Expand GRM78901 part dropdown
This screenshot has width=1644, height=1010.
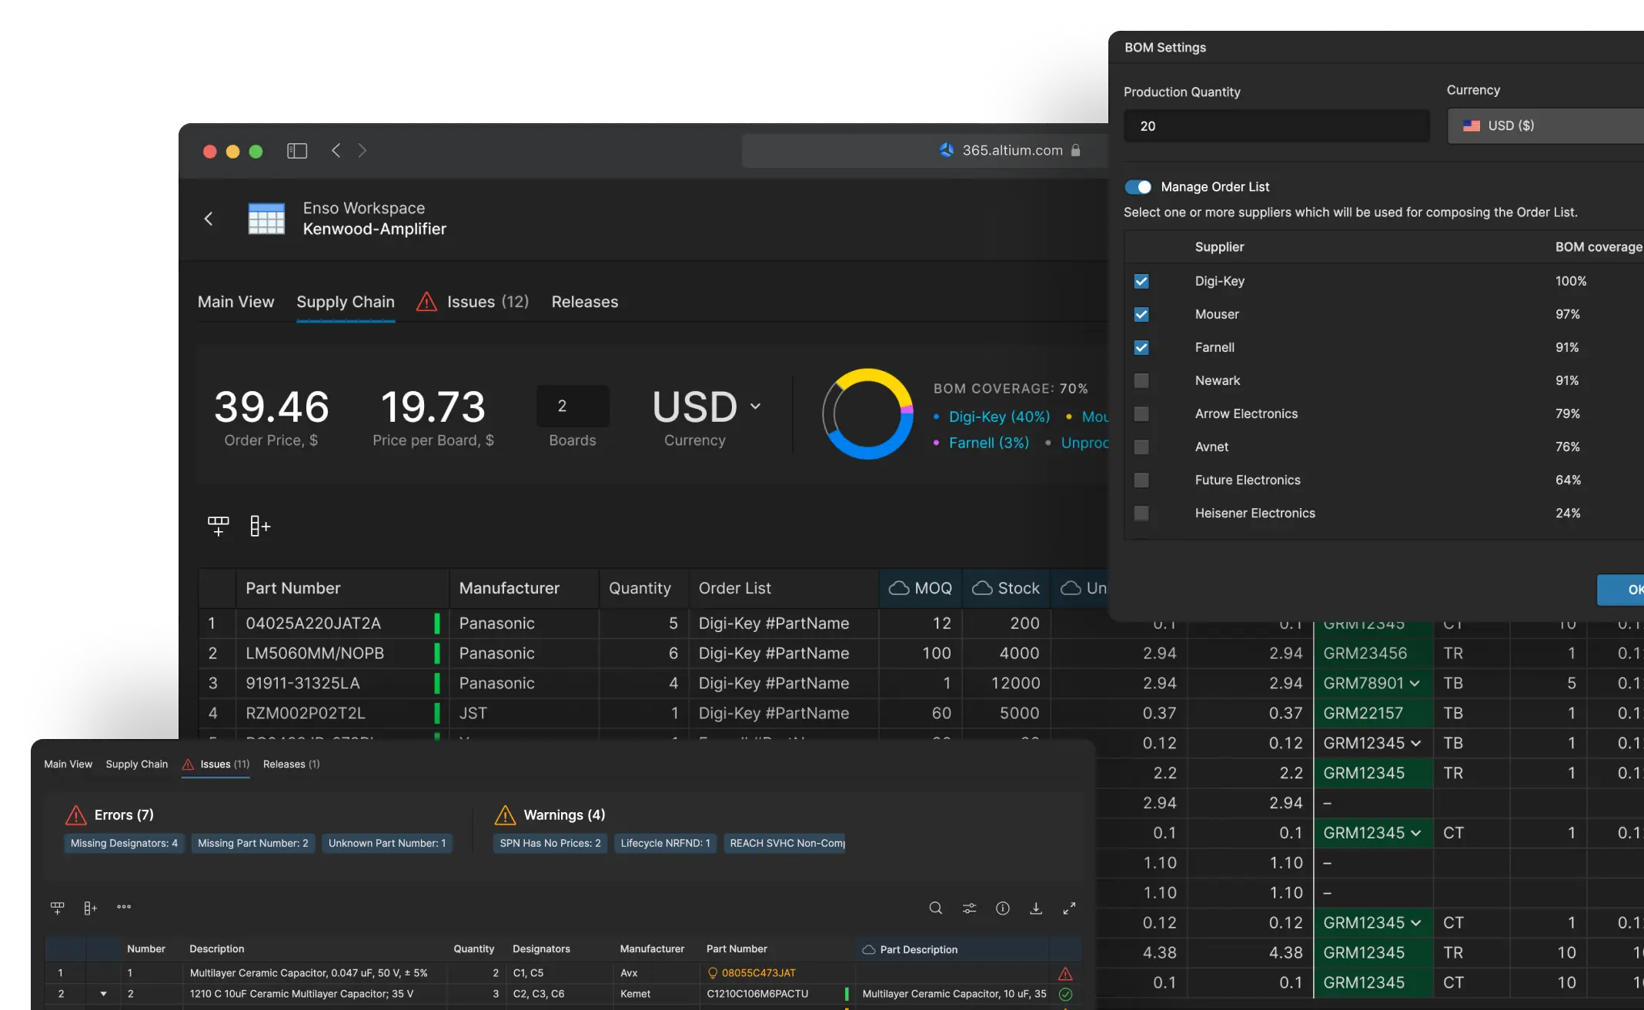click(x=1415, y=684)
